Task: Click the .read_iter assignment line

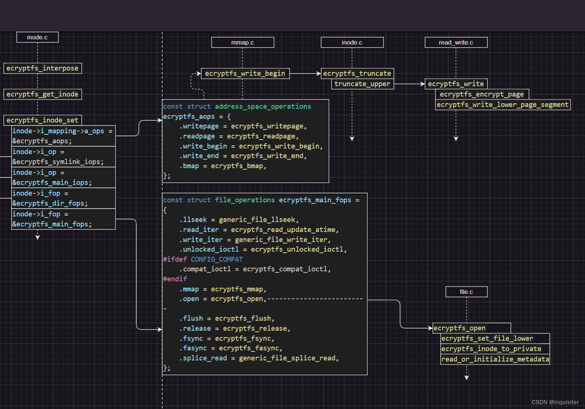Action: (x=259, y=230)
